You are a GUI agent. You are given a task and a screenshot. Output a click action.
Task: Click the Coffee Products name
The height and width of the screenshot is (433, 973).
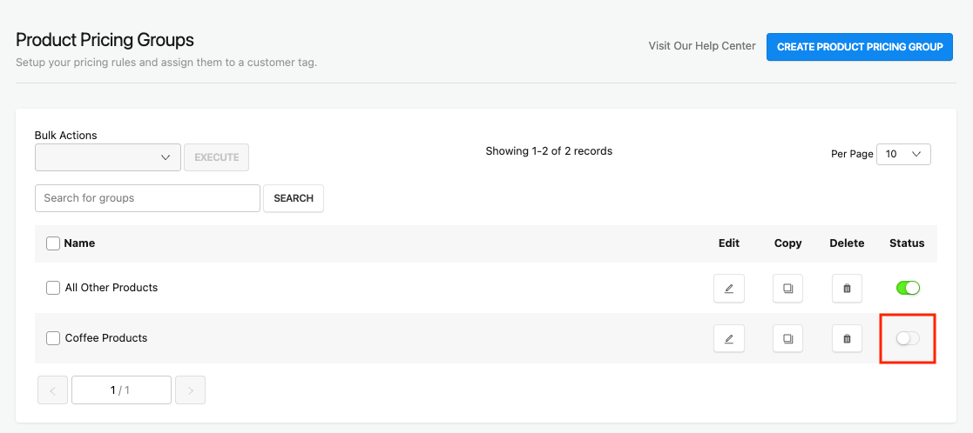(106, 338)
